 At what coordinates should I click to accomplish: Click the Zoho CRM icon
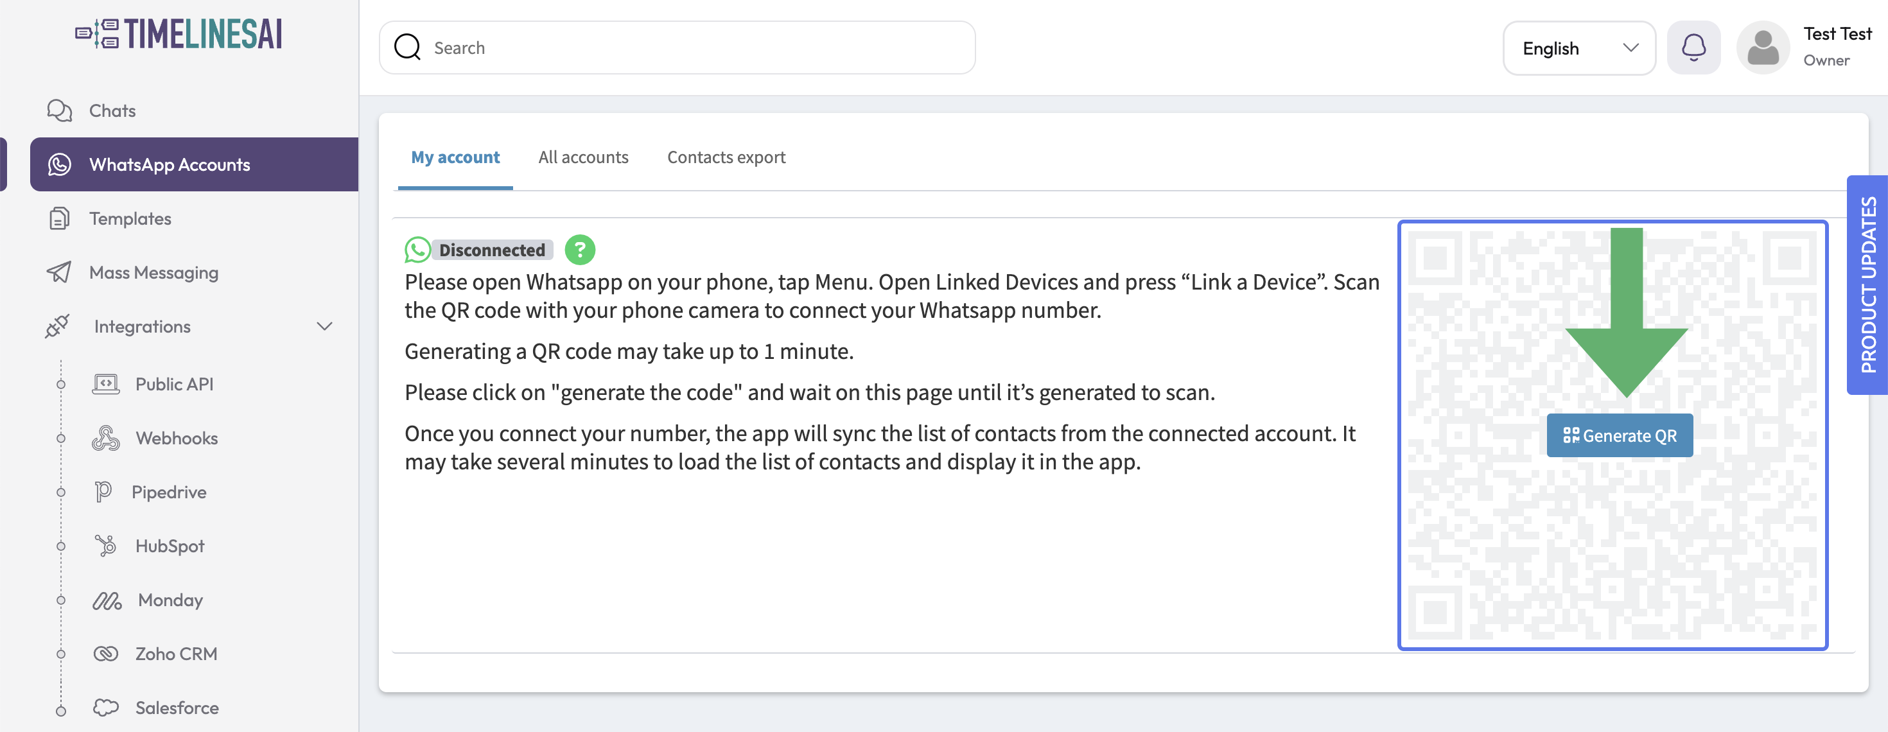click(105, 654)
